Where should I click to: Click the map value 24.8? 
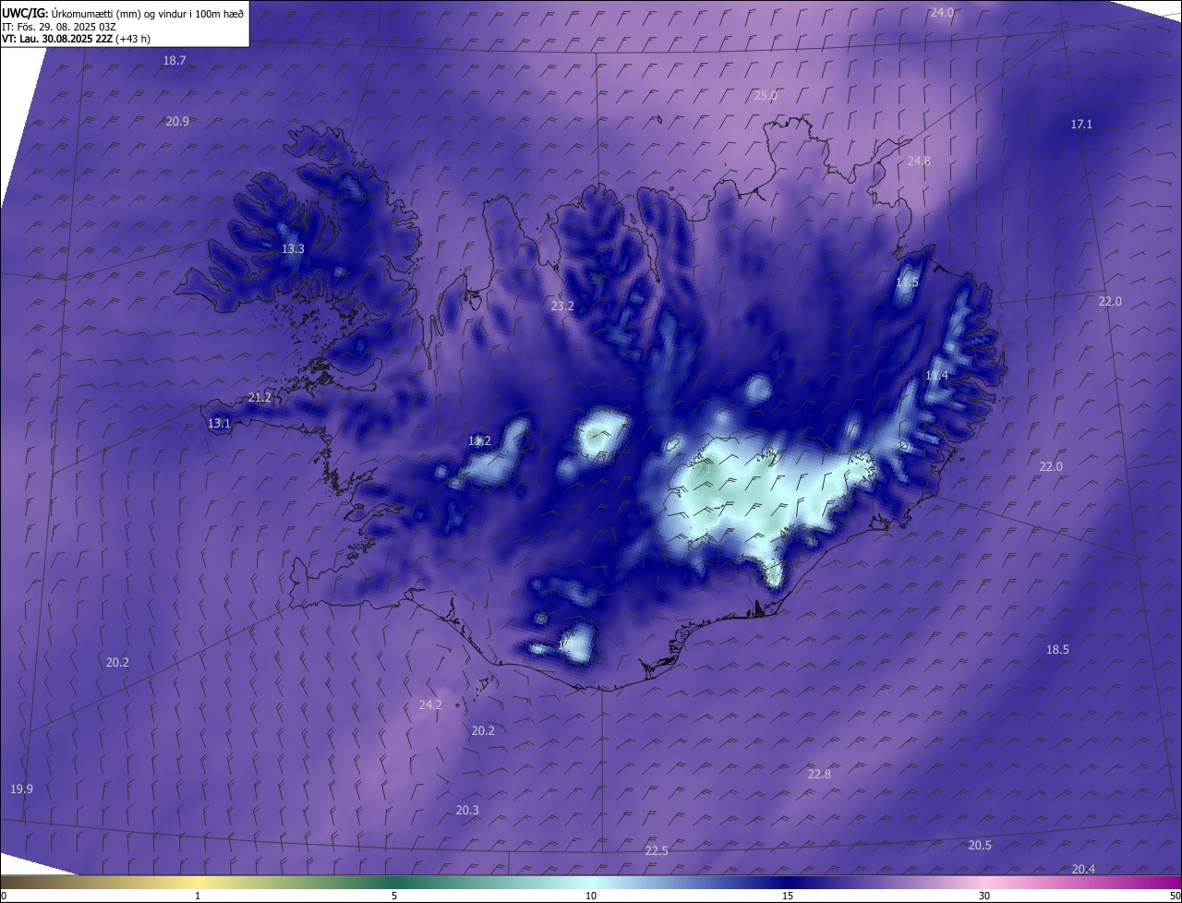coord(919,161)
